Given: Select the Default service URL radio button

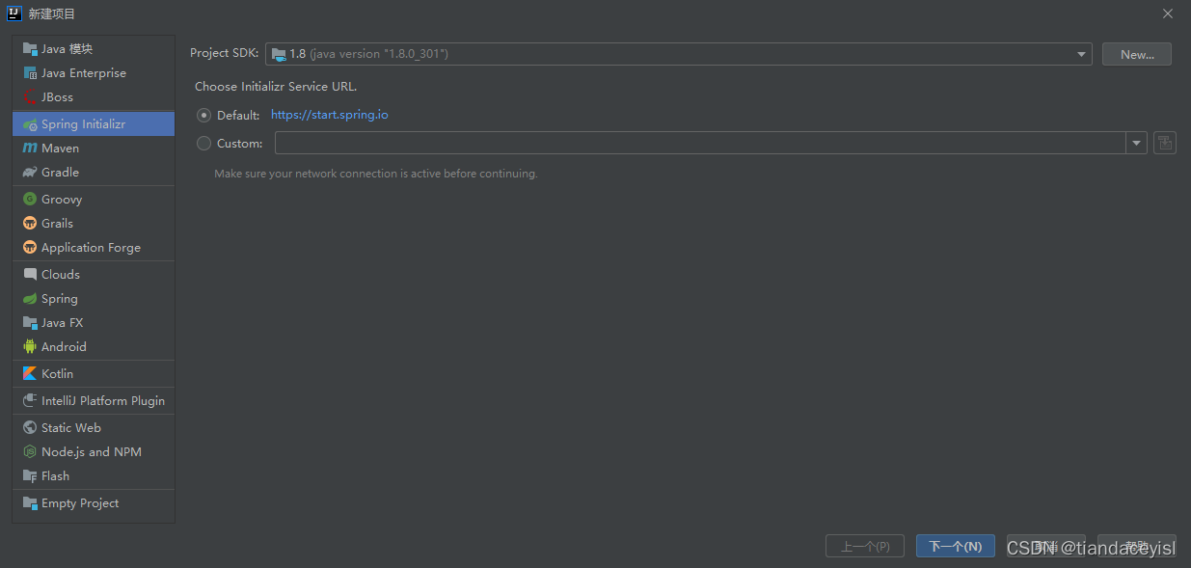Looking at the screenshot, I should pyautogui.click(x=203, y=115).
